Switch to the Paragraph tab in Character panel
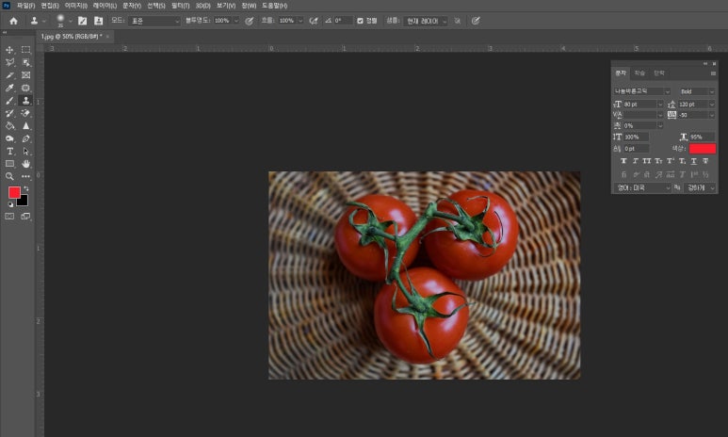The height and width of the screenshot is (437, 728). (x=659, y=73)
